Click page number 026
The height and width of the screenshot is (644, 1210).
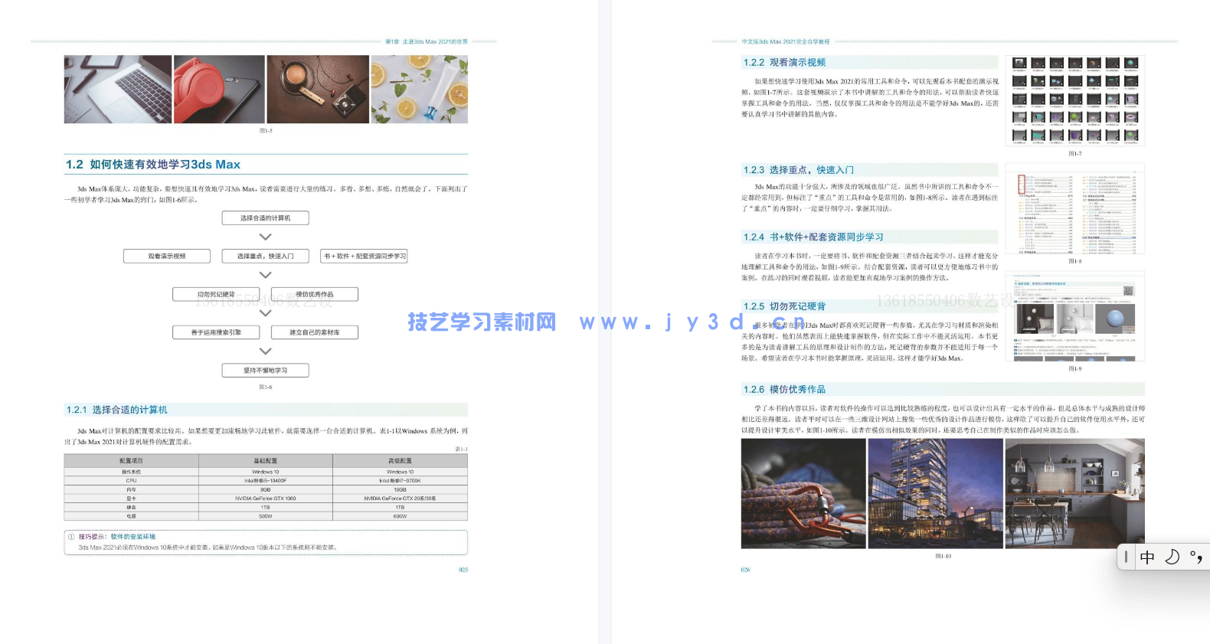coord(746,570)
